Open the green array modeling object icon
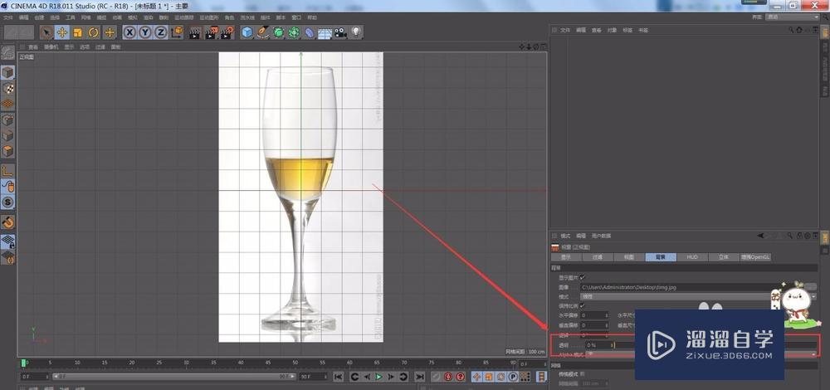Image resolution: width=830 pixels, height=390 pixels. [x=294, y=32]
